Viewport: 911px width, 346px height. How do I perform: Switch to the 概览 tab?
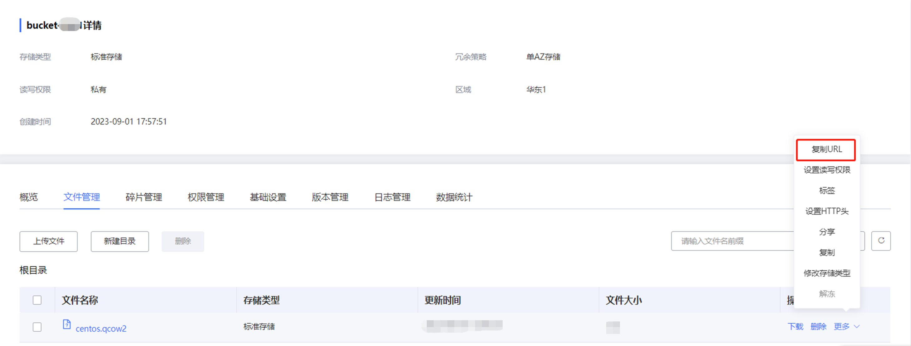pos(29,197)
